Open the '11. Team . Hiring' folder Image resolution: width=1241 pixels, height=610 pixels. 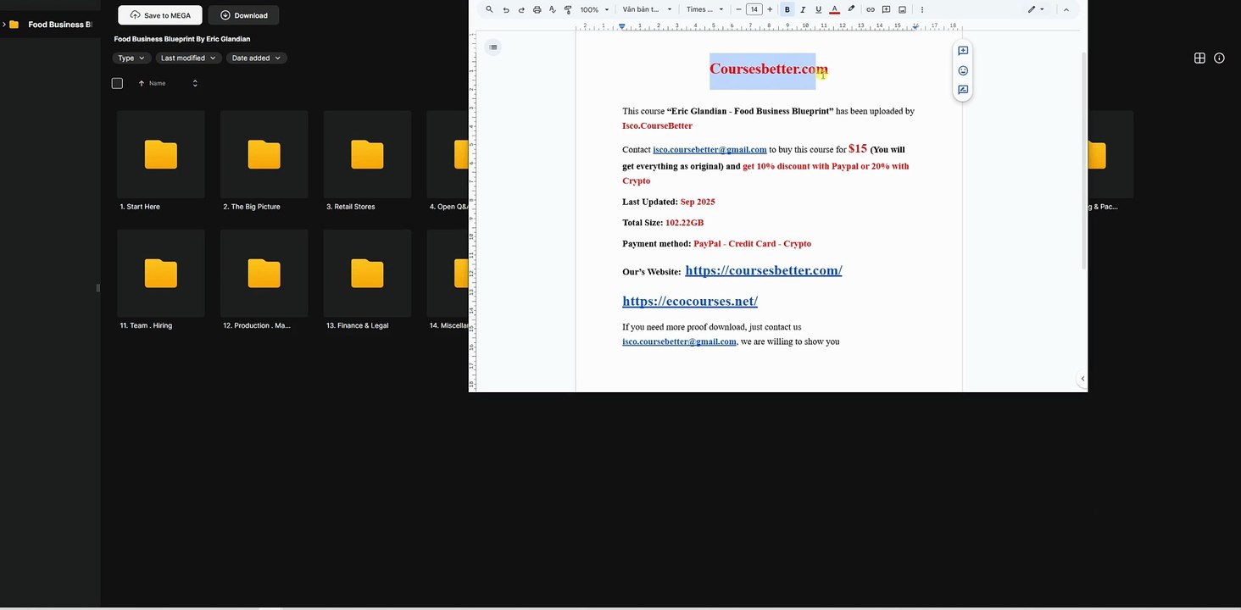(161, 280)
